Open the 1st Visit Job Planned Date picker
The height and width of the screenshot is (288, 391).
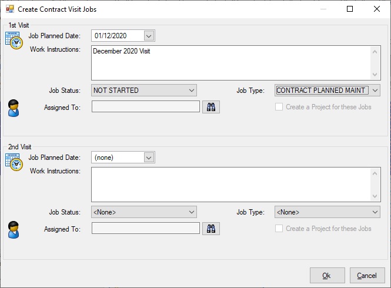tap(149, 36)
